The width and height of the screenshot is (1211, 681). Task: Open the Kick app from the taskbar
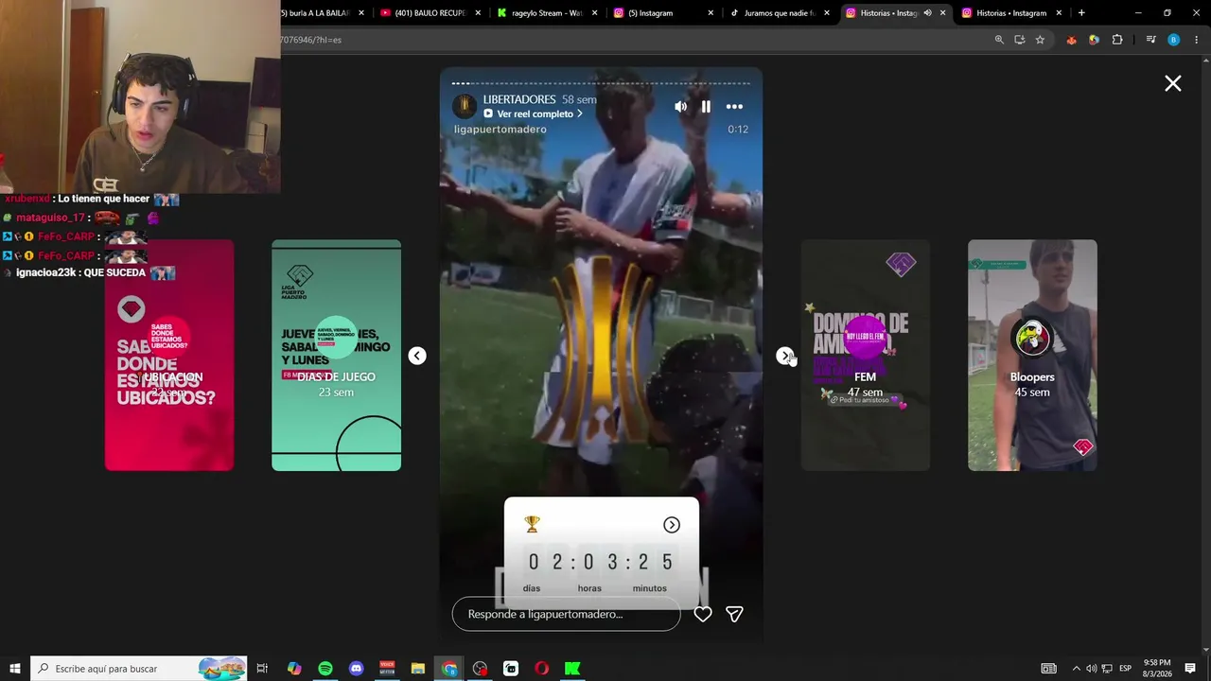pyautogui.click(x=572, y=669)
